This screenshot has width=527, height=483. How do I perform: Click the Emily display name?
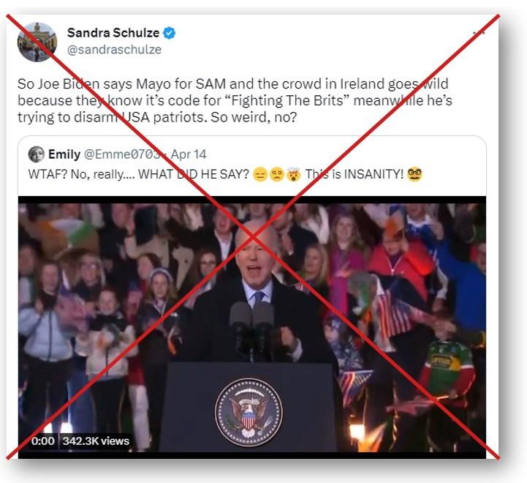click(64, 154)
